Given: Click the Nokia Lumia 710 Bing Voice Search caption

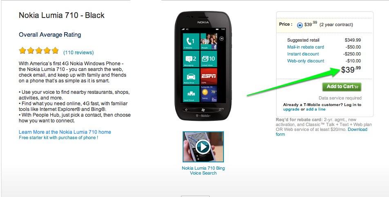Looking at the screenshot, I should point(203,170).
